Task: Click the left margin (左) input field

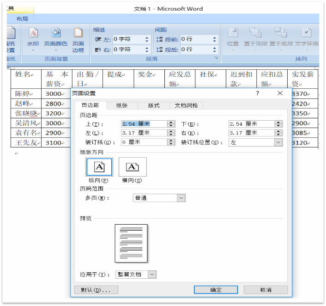Action: [143, 133]
